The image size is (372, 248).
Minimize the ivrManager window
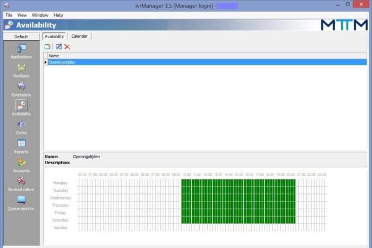tap(337, 5)
